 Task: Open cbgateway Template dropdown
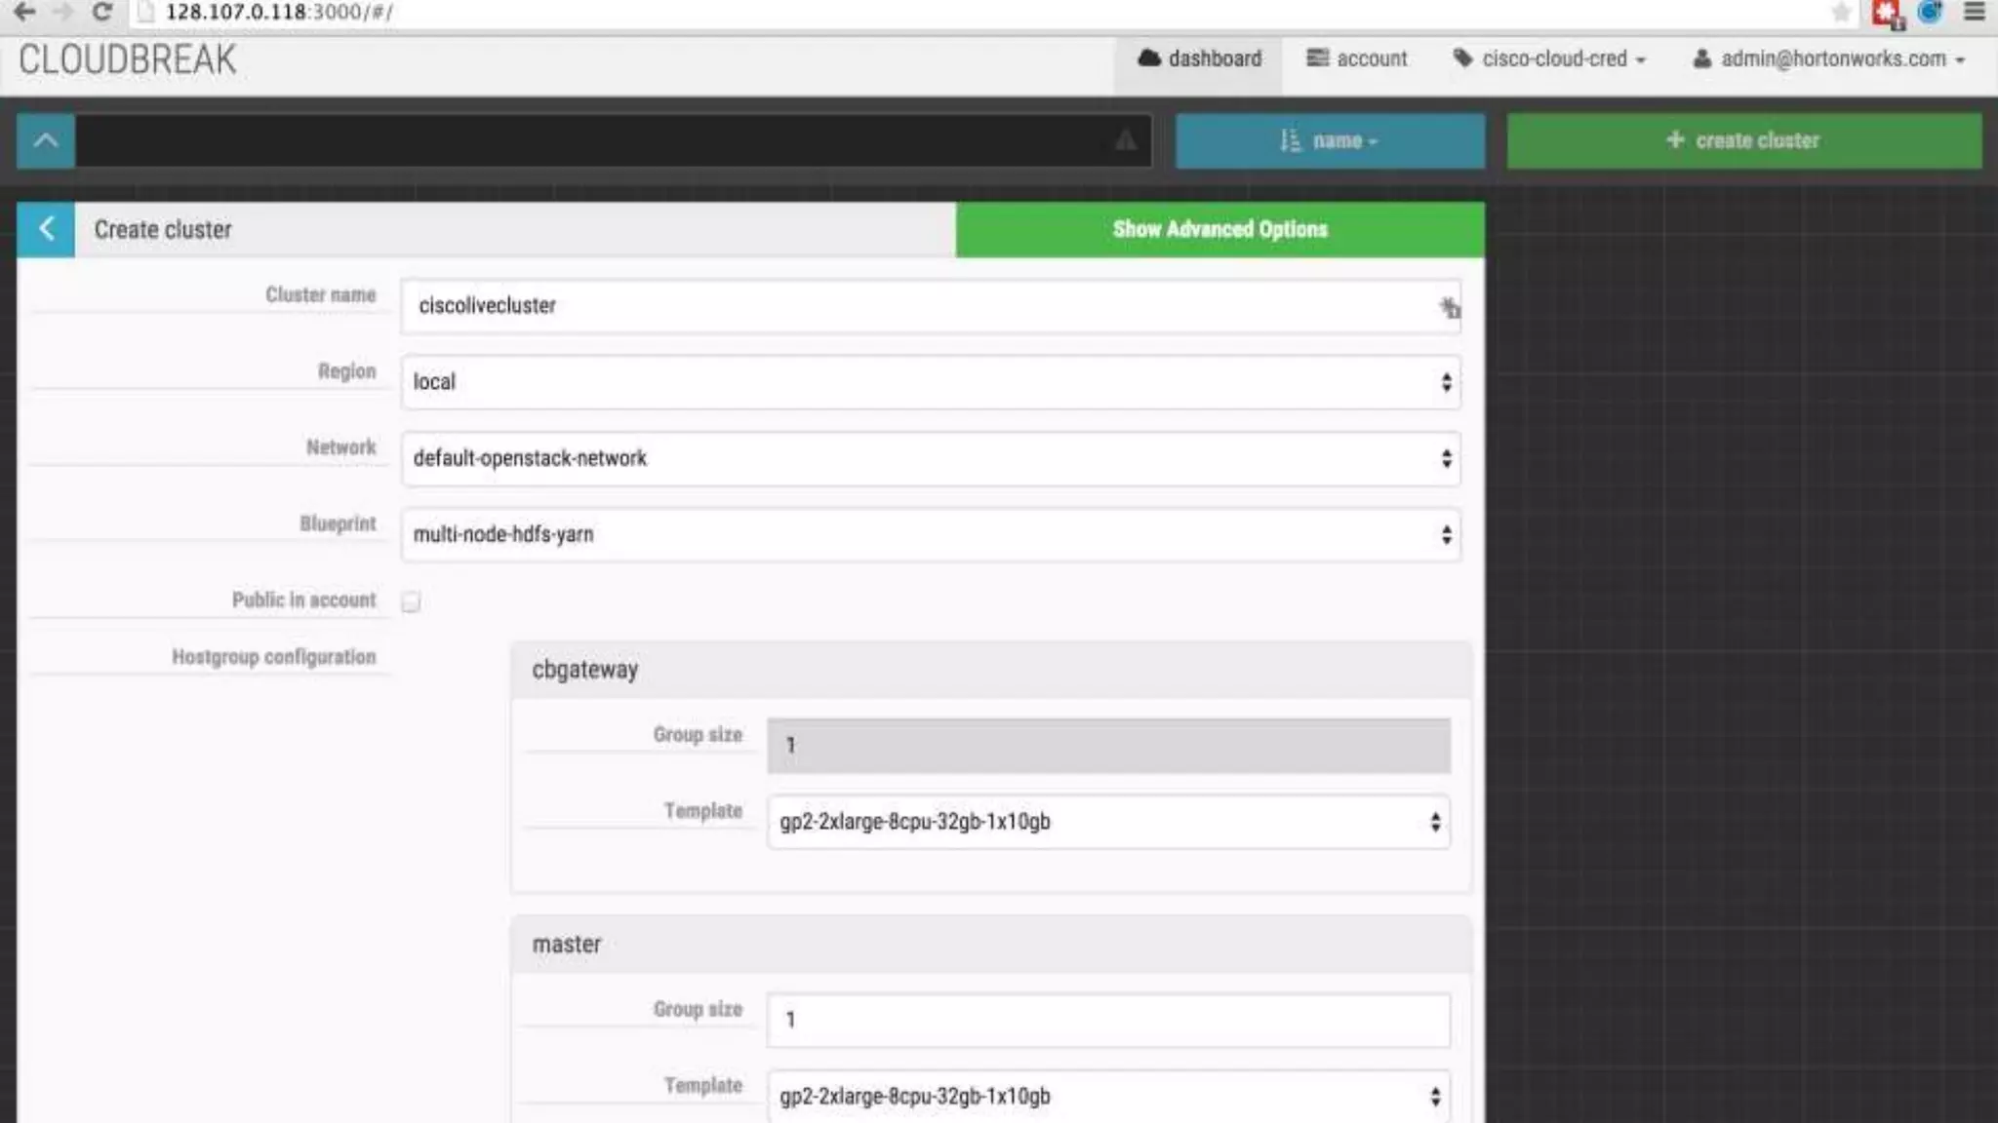coord(1107,822)
